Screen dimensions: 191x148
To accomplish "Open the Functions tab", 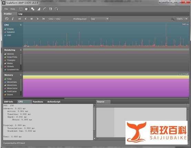I will tap(38, 102).
